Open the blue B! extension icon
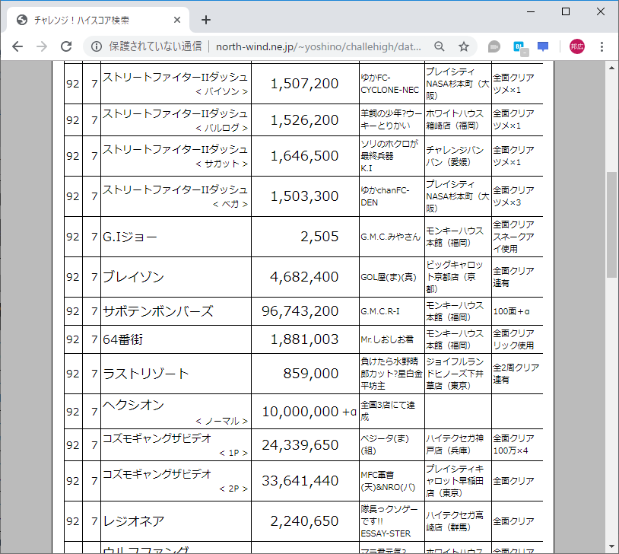This screenshot has height=554, width=619. [x=520, y=47]
